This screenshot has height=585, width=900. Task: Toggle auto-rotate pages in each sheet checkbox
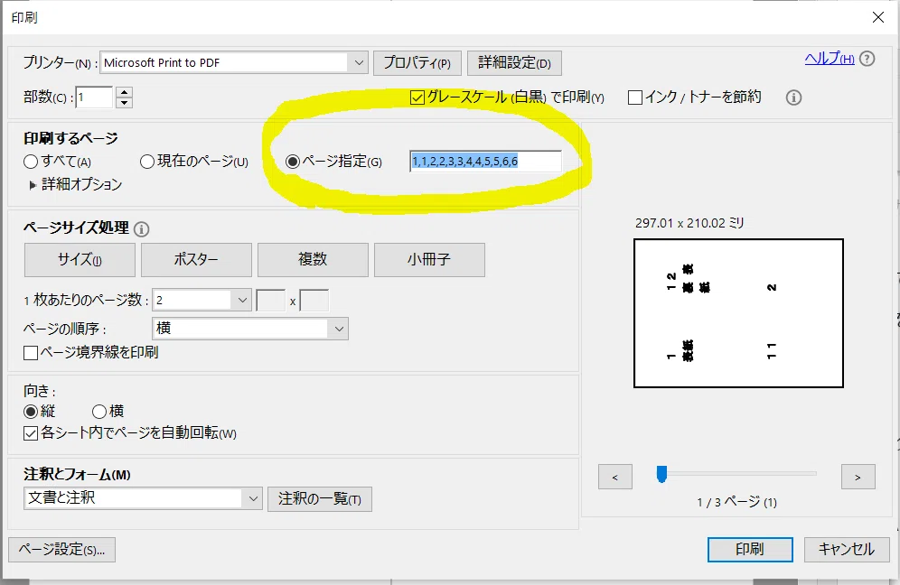[x=31, y=433]
